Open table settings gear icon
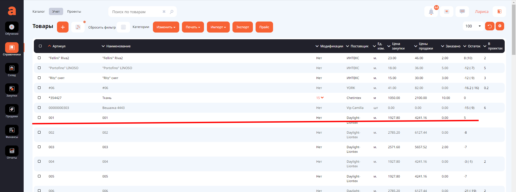Viewport: 516px width, 192px height. 500,26
